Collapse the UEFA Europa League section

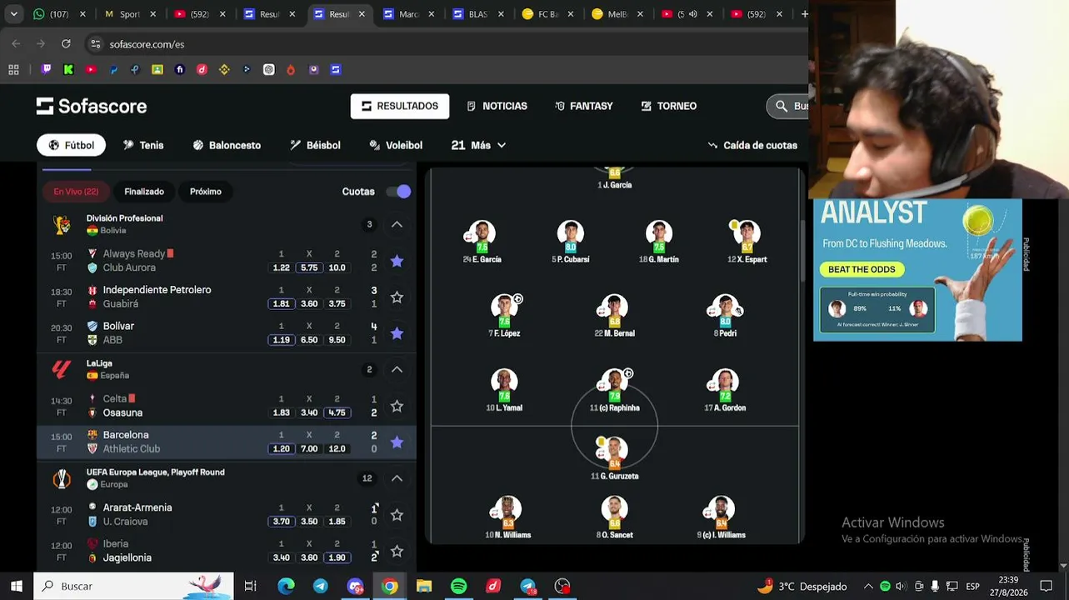[x=397, y=478]
